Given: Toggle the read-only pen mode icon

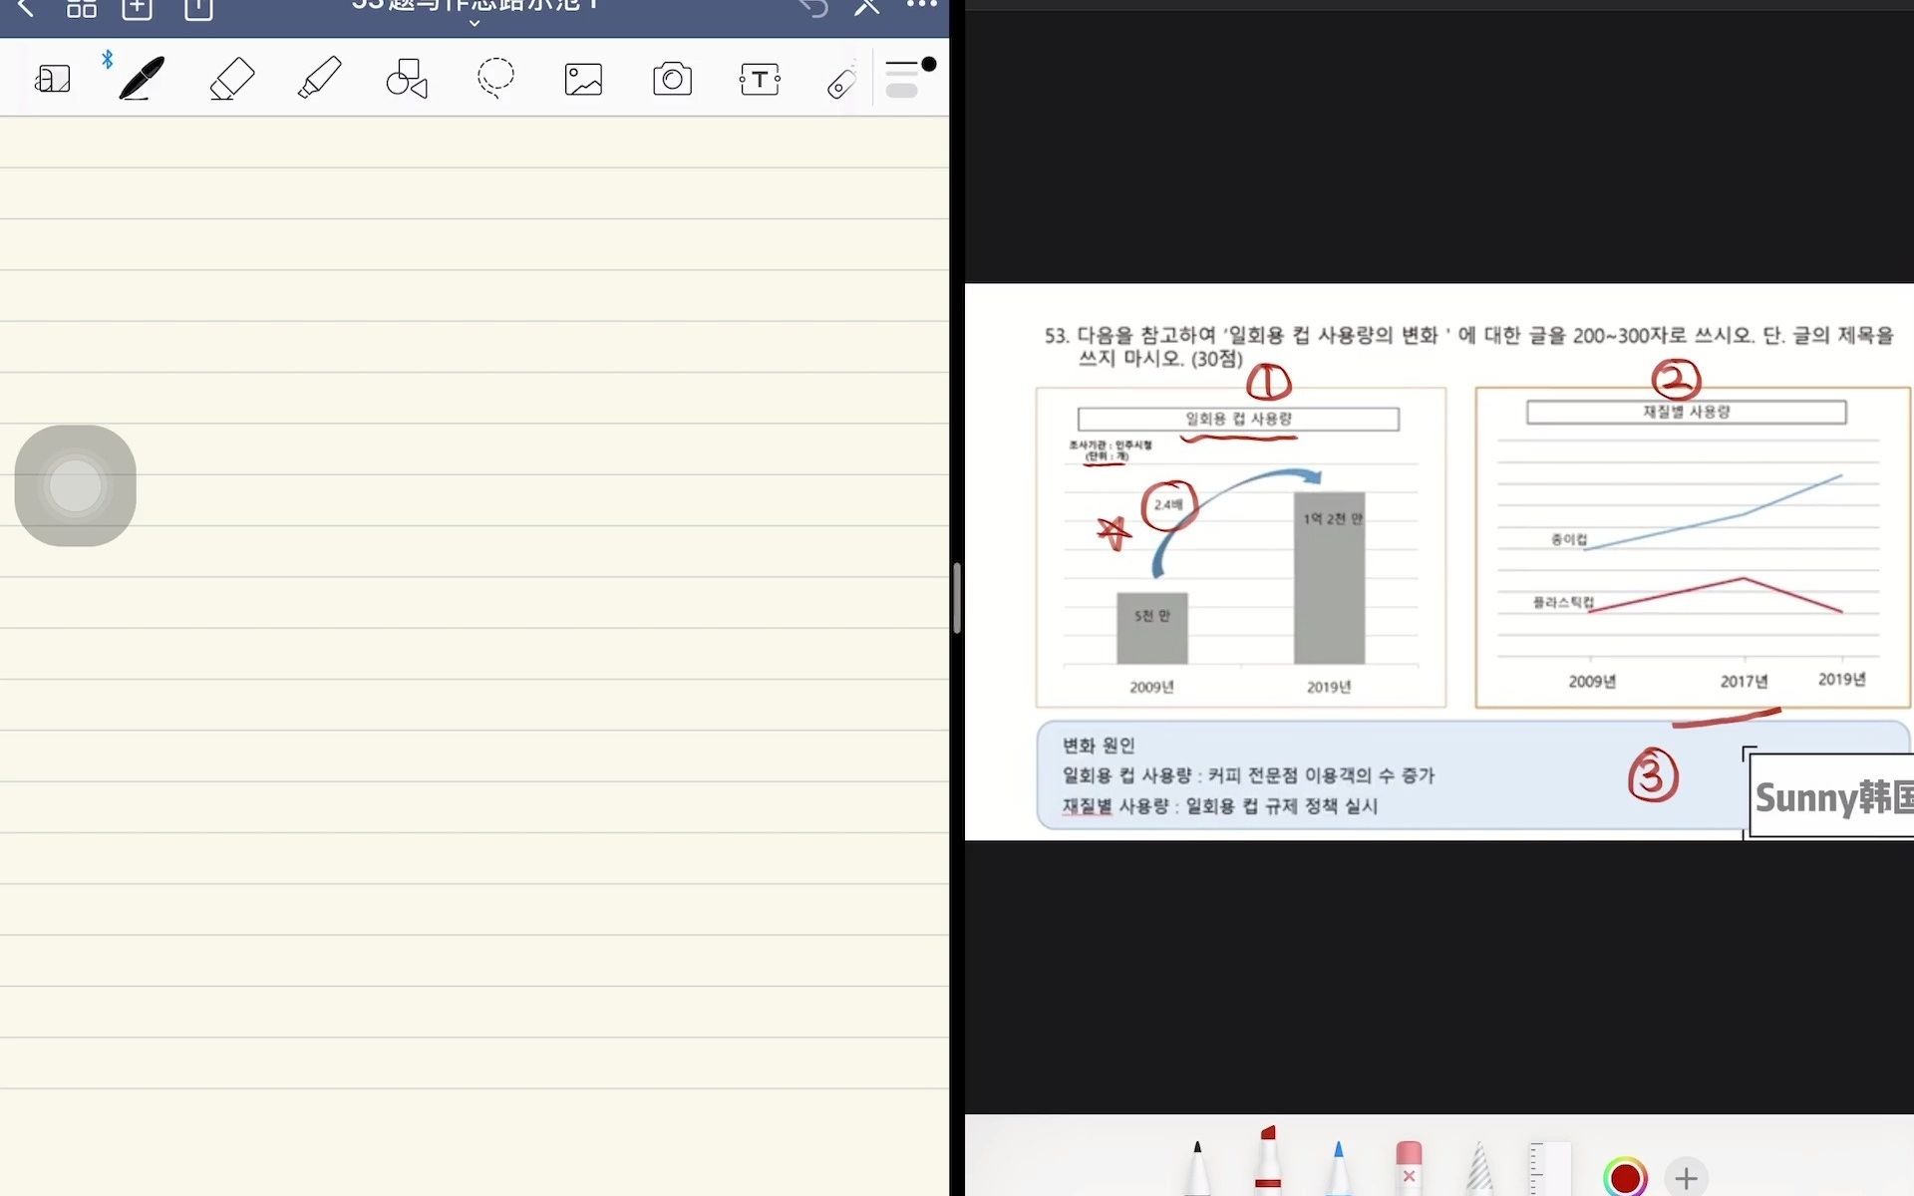Looking at the screenshot, I should (867, 8).
